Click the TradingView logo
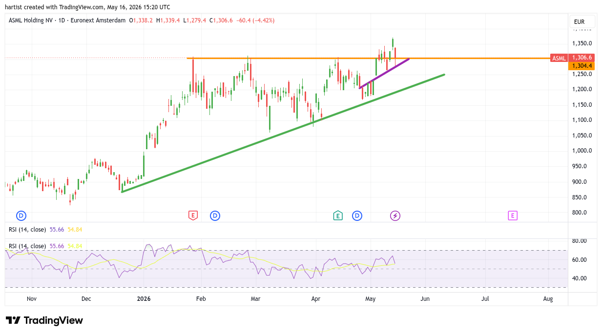This screenshot has height=335, width=602. [x=44, y=320]
